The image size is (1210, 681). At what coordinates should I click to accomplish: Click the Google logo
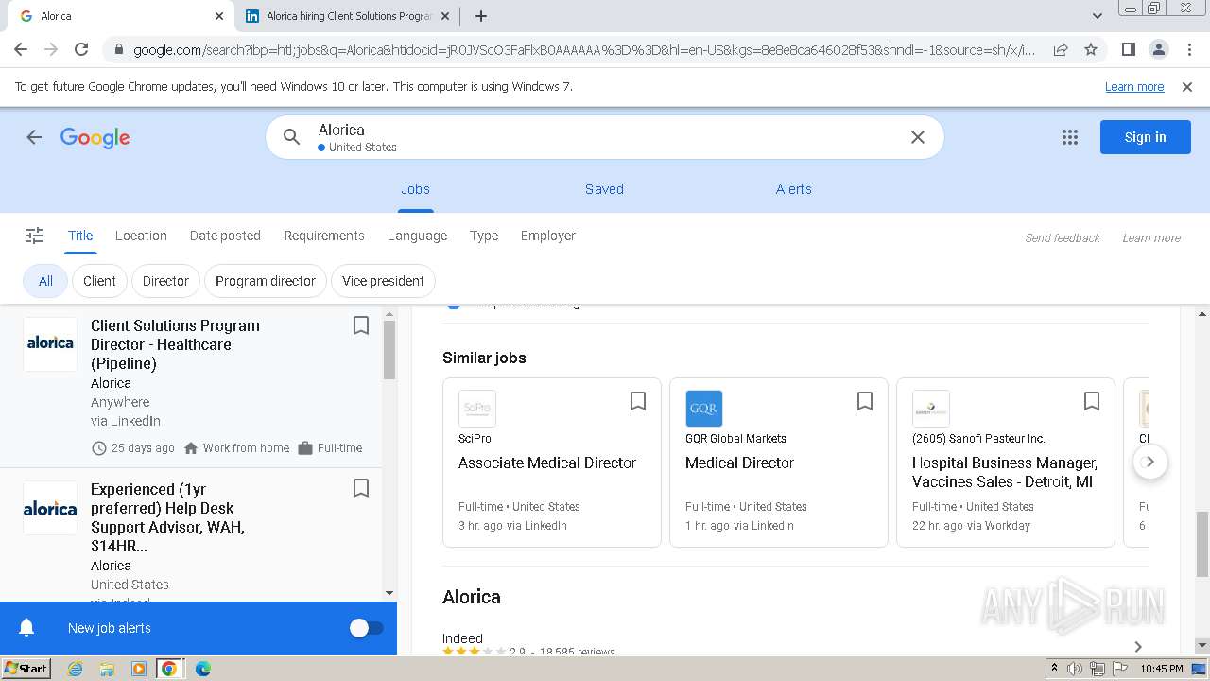pyautogui.click(x=95, y=138)
